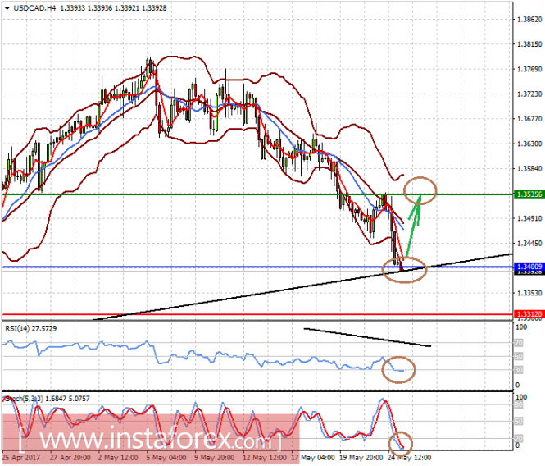Click the red 1.33120 price label

529,314
